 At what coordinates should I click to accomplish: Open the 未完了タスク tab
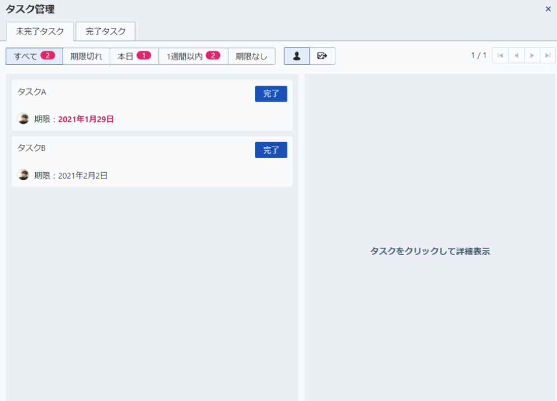(x=40, y=31)
